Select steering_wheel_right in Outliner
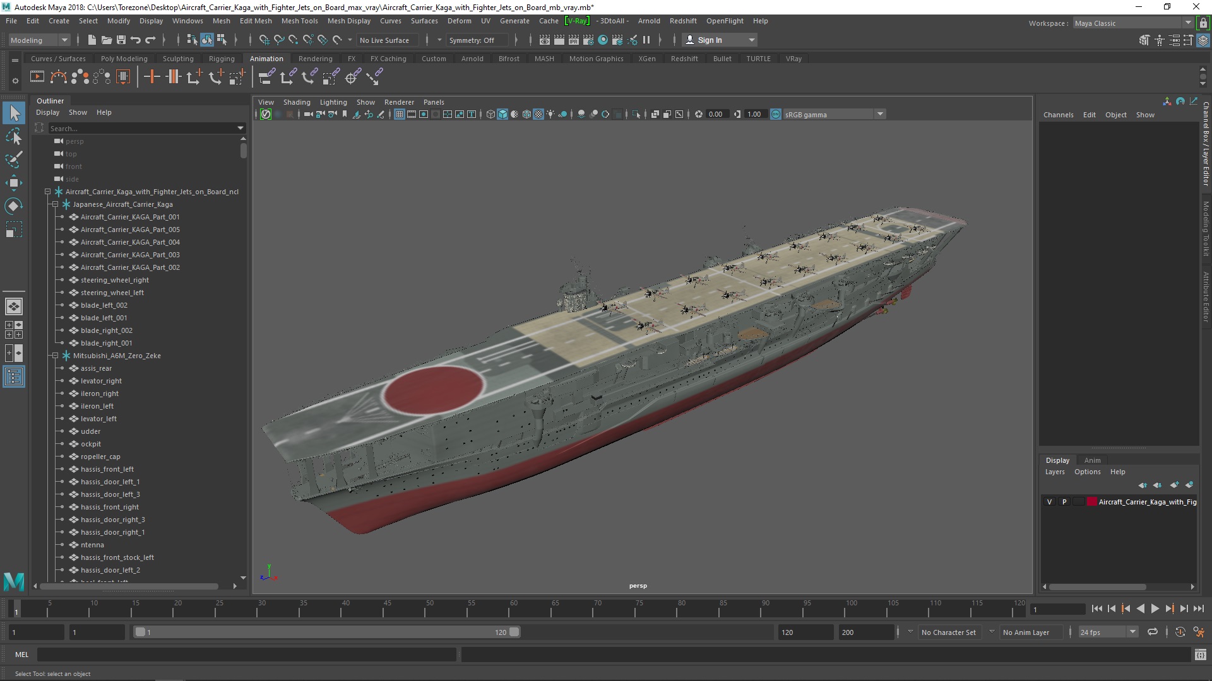 pos(115,280)
